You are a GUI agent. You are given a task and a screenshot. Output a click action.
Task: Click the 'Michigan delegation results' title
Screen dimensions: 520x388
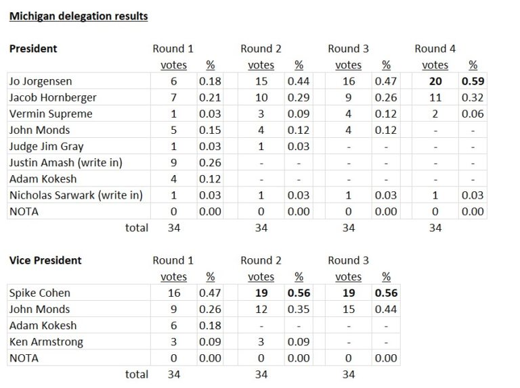[79, 16]
